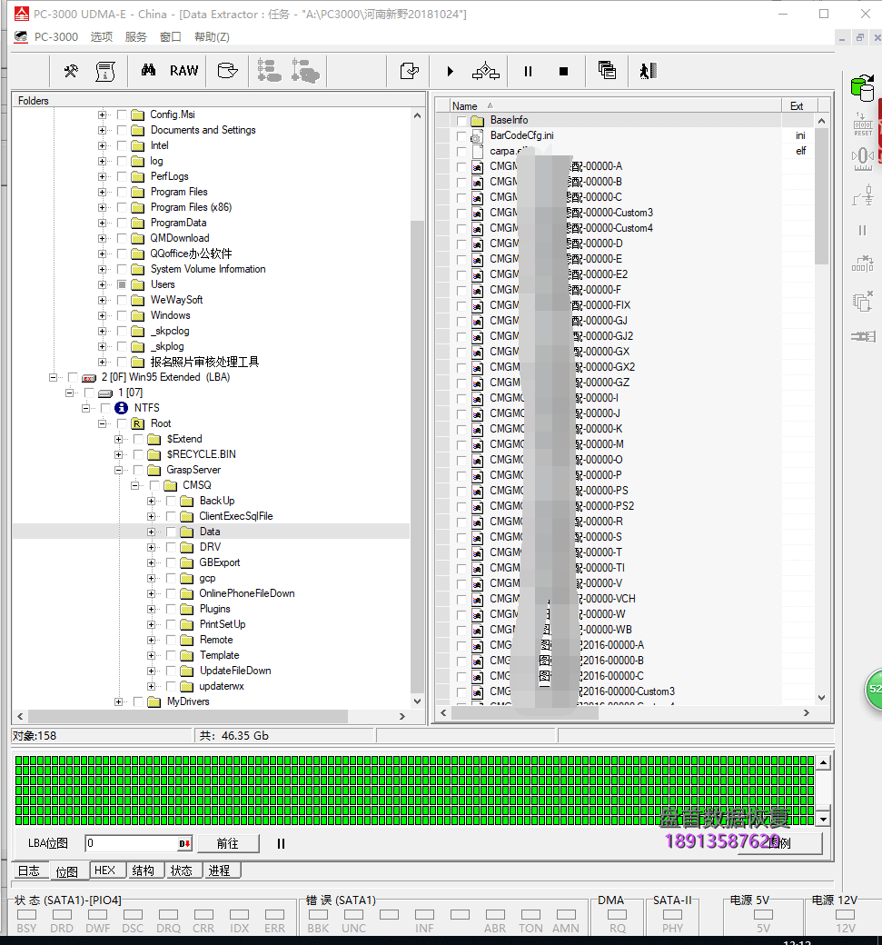Viewport: 882px width, 945px height.
Task: Click the green database drive icon
Action: (x=862, y=88)
